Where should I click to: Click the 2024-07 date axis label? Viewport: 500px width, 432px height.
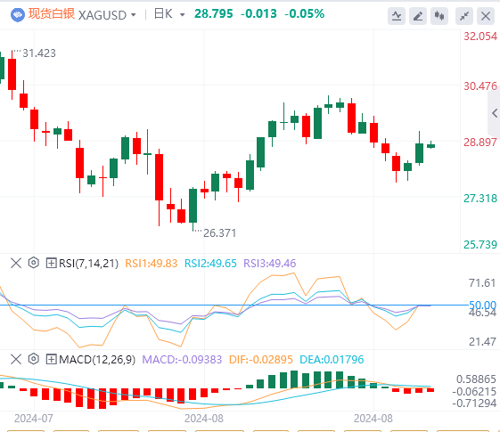[x=34, y=419]
